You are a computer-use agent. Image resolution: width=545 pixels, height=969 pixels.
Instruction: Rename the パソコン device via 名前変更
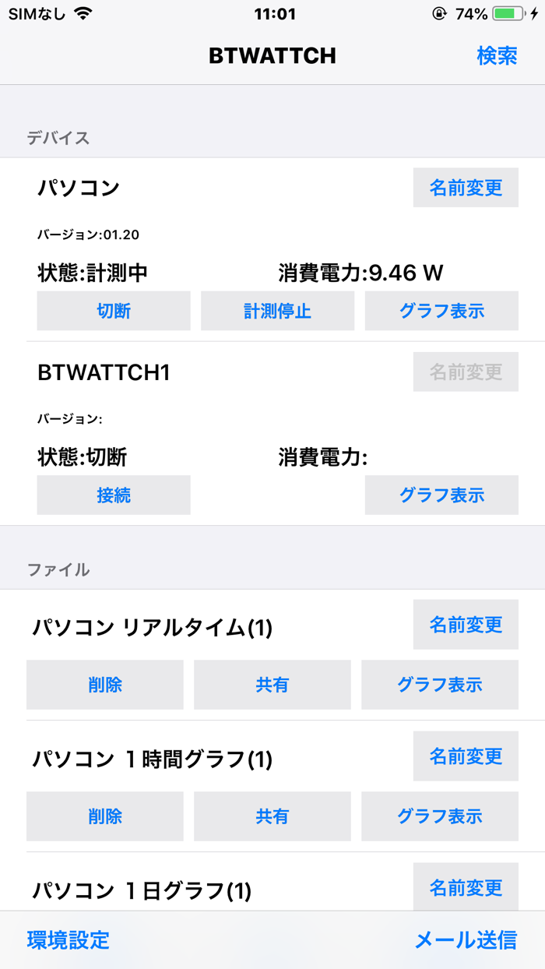[x=465, y=187]
